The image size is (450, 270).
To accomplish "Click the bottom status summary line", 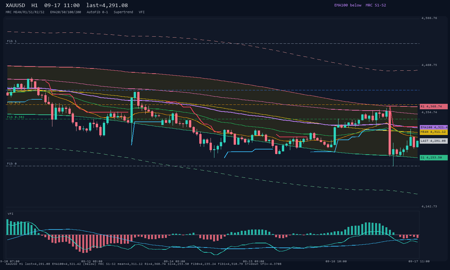I will tap(144, 264).
